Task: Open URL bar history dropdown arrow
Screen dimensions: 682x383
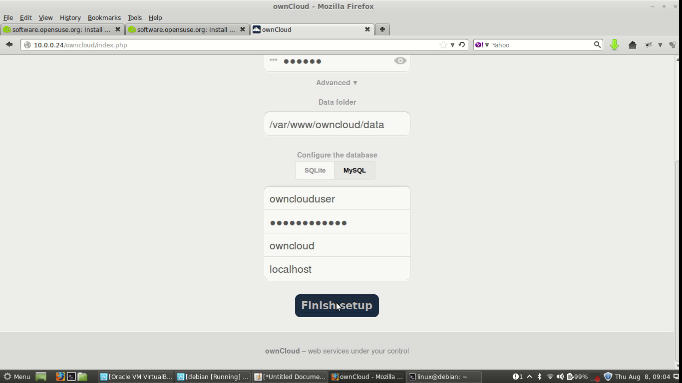Action: [452, 45]
